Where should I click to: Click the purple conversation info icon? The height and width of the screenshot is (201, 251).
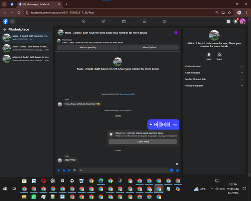click(x=176, y=32)
